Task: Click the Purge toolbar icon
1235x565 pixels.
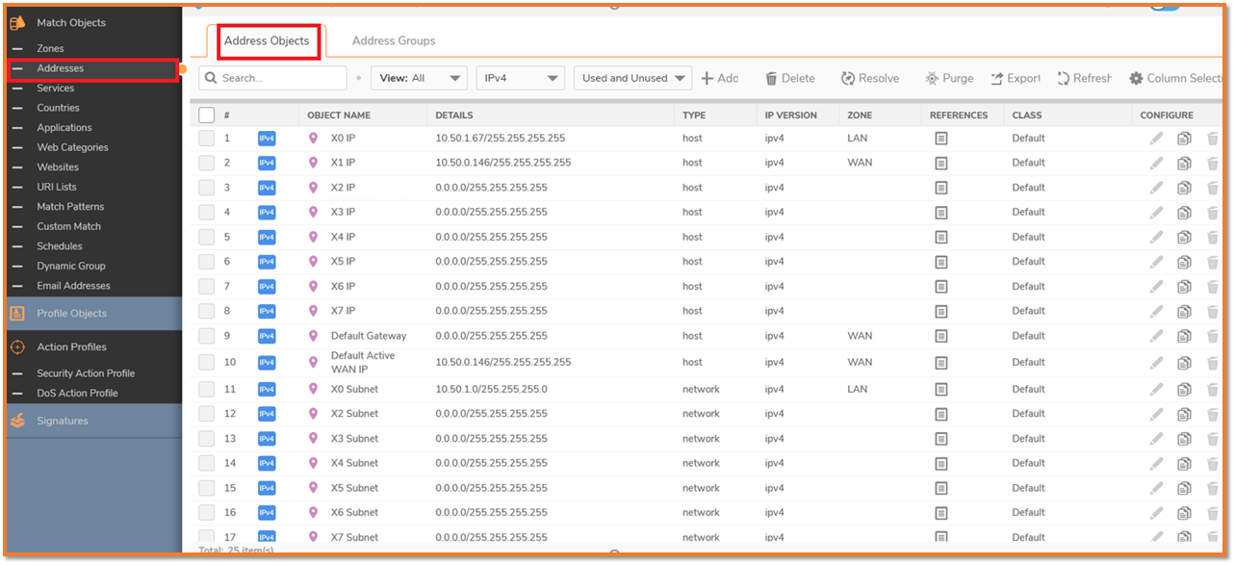Action: point(932,79)
